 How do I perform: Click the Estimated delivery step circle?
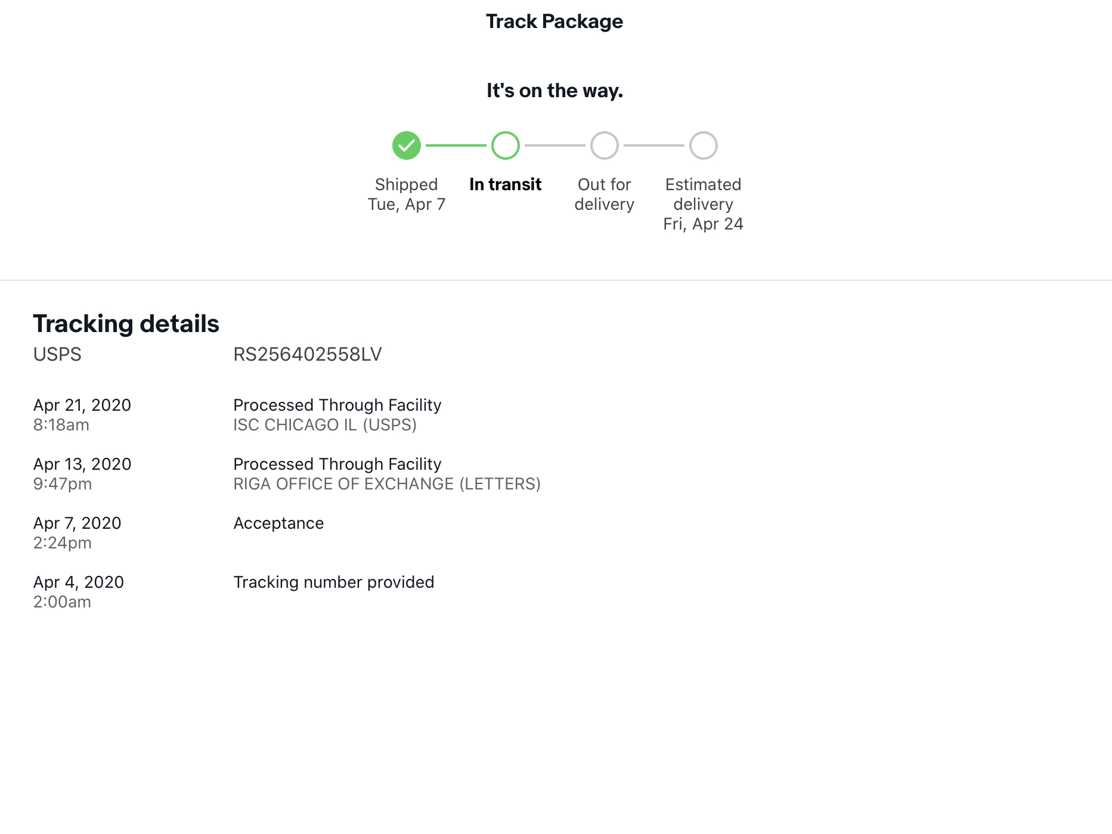(x=704, y=145)
